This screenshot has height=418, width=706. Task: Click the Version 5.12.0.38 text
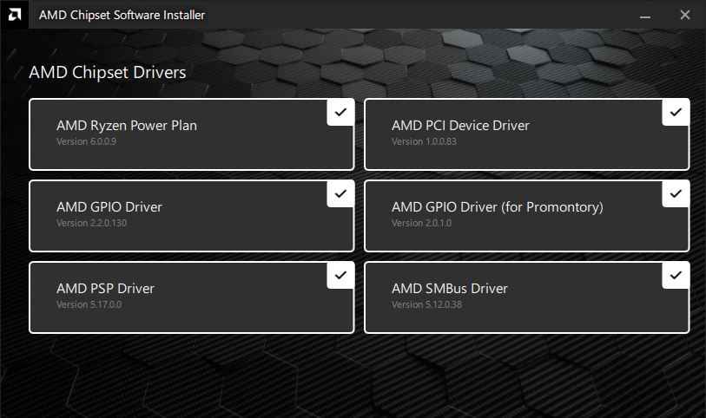426,304
